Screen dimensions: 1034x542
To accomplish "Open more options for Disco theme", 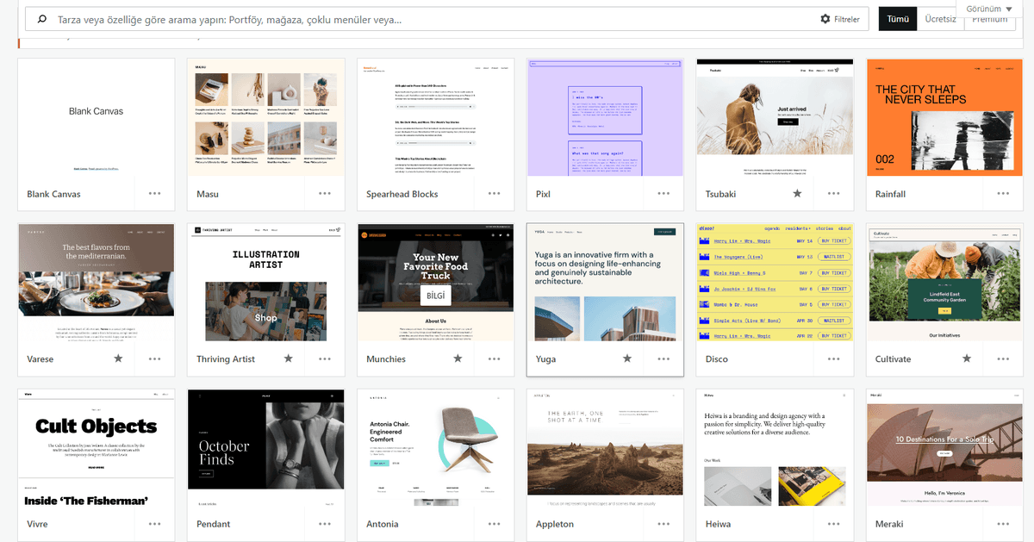I will 833,358.
